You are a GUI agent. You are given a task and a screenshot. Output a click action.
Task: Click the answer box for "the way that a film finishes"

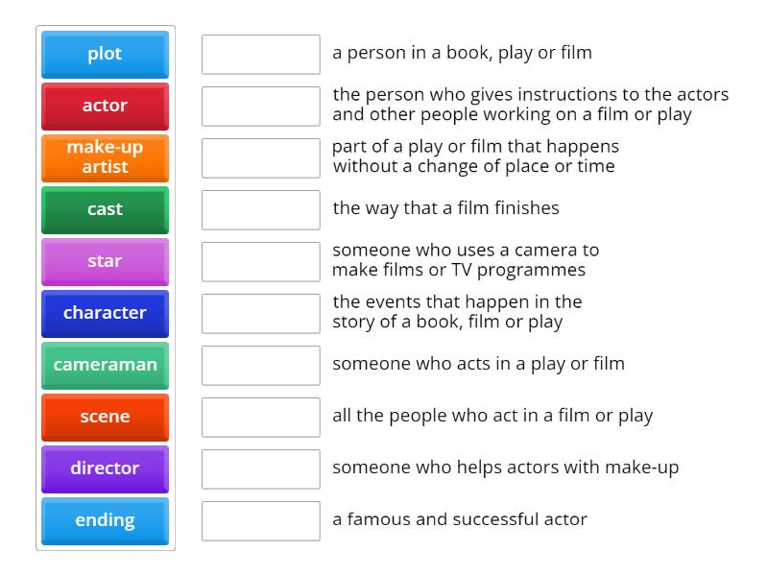(260, 207)
